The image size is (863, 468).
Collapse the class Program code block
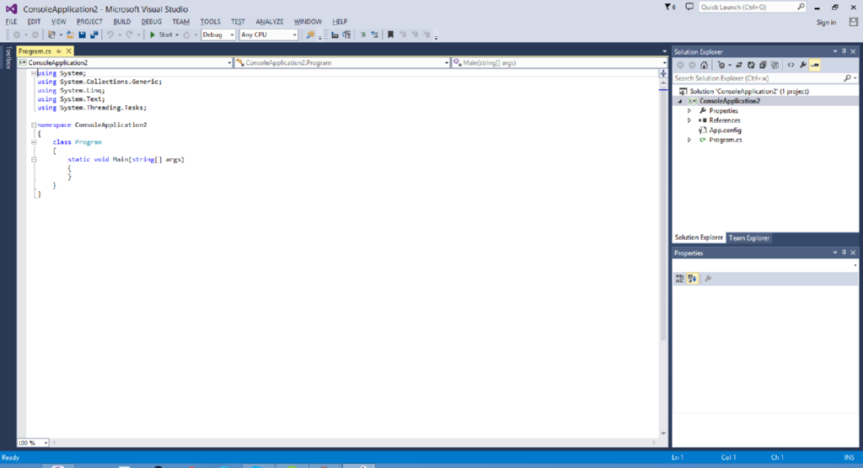[x=34, y=142]
